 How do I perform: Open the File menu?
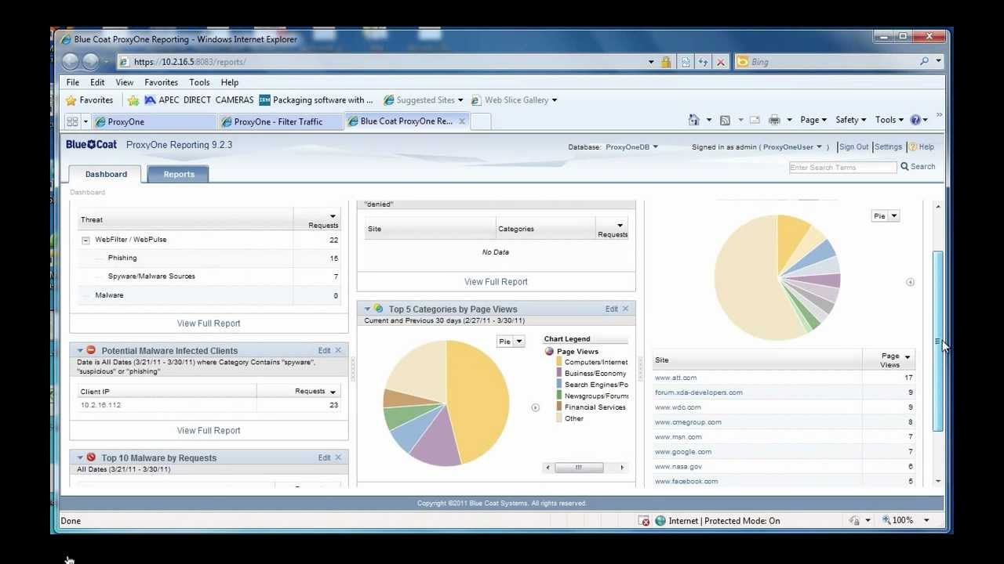tap(72, 82)
